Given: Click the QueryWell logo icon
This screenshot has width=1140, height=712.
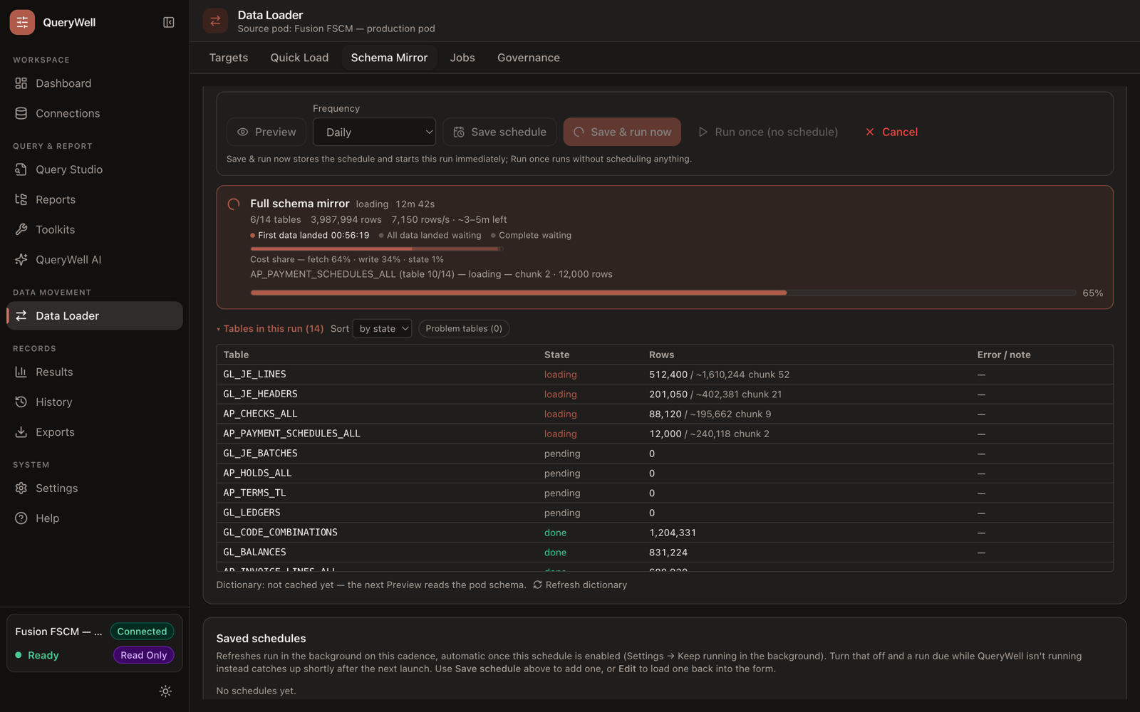Looking at the screenshot, I should click(x=22, y=22).
